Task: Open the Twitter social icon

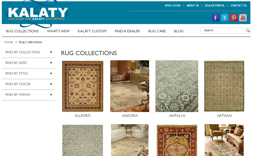Action: coord(225,18)
